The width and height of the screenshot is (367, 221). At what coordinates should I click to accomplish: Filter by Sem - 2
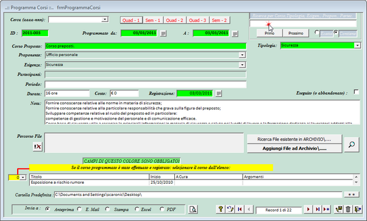click(219, 20)
